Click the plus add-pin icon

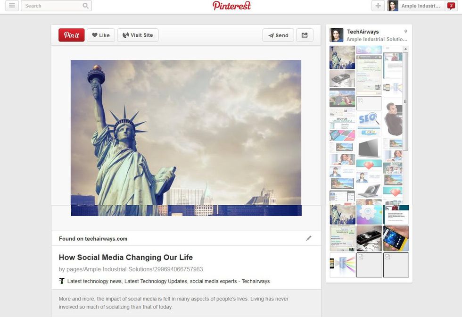pos(378,6)
